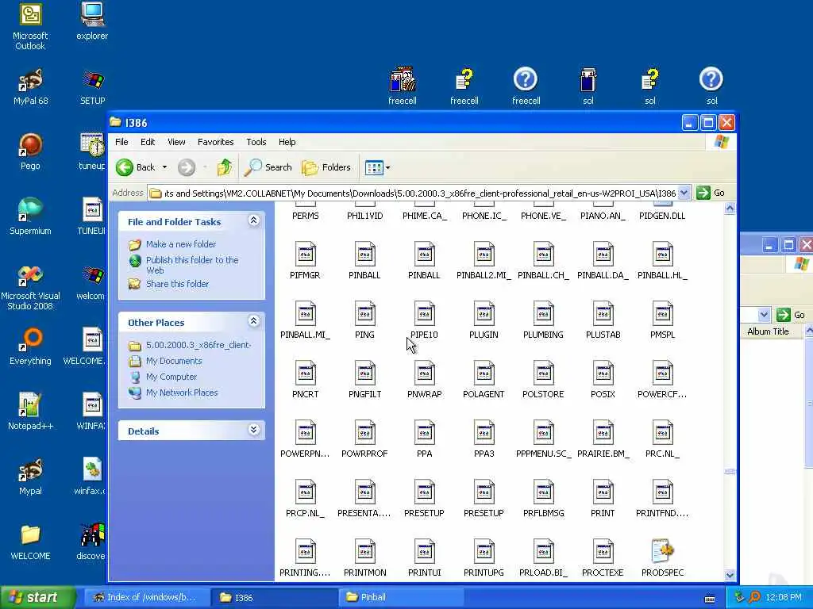Open the 5.00.2000.3_x86fre_client- parent folder link
Image resolution: width=813 pixels, height=609 pixels.
pyautogui.click(x=198, y=345)
